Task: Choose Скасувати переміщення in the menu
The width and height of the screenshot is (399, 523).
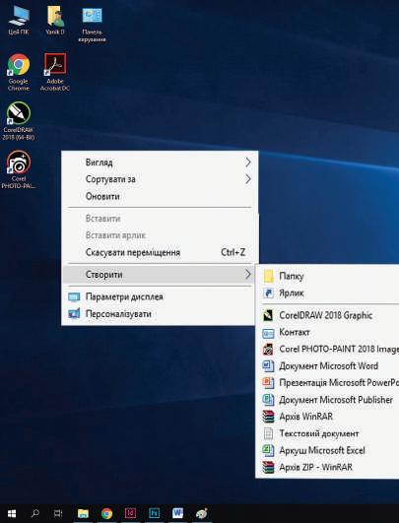Action: 160,252
